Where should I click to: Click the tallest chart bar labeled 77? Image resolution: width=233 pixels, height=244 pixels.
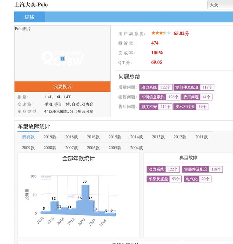[x=85, y=198]
